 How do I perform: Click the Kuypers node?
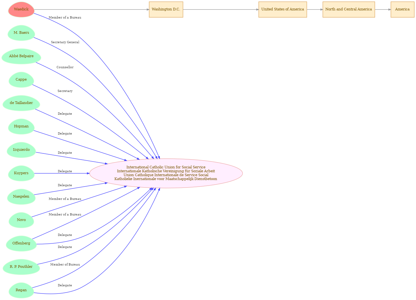(x=21, y=173)
